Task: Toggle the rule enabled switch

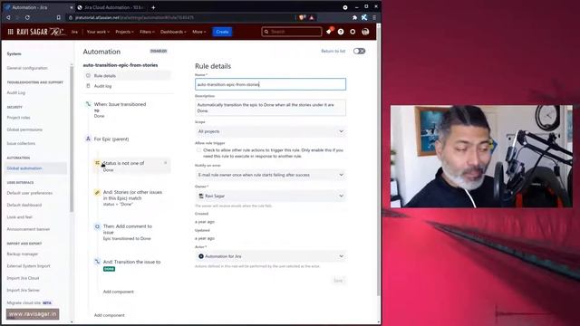Action: tap(359, 51)
